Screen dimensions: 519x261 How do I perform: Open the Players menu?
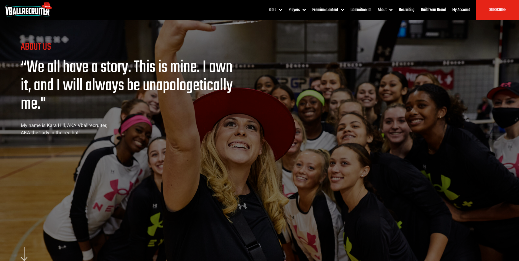294,10
